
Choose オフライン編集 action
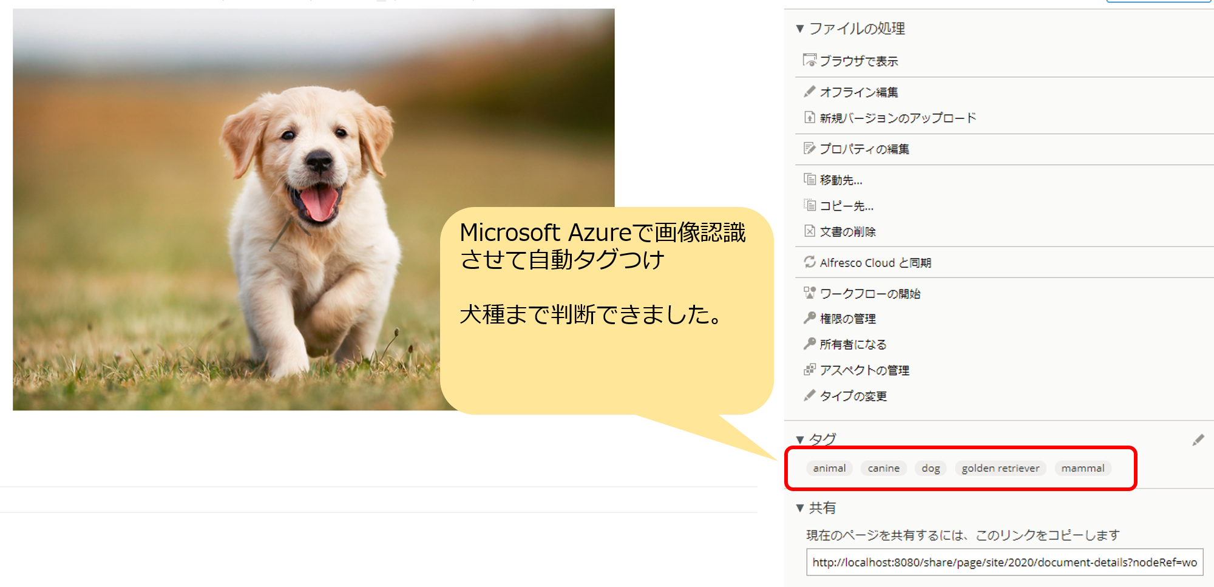click(858, 92)
